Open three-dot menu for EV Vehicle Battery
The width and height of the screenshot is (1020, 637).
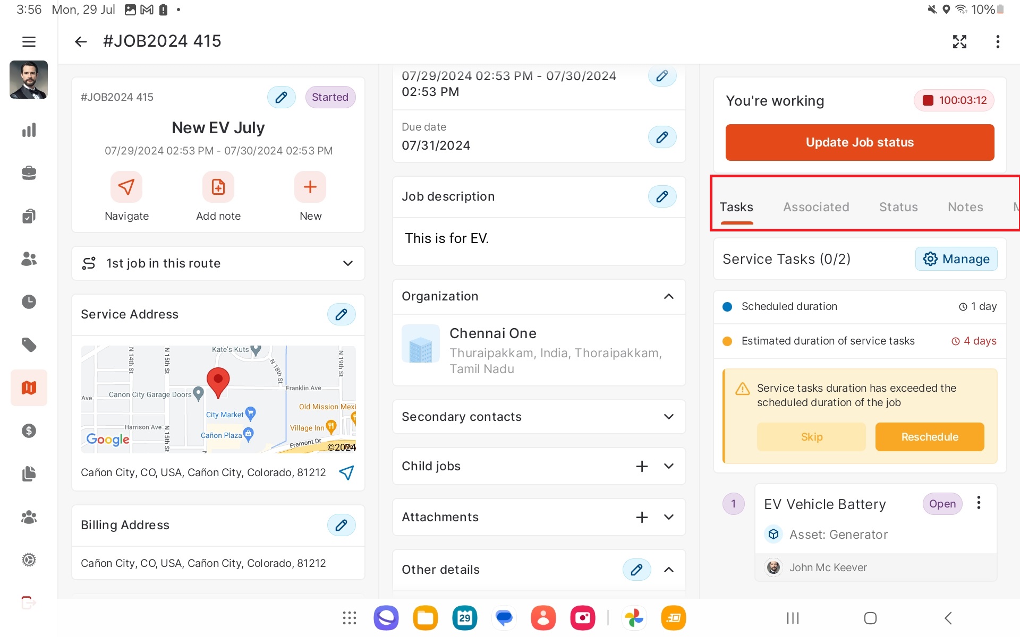coord(979,503)
